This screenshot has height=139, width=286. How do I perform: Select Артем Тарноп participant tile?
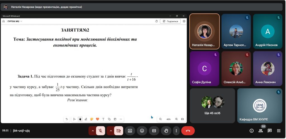pos(236,31)
